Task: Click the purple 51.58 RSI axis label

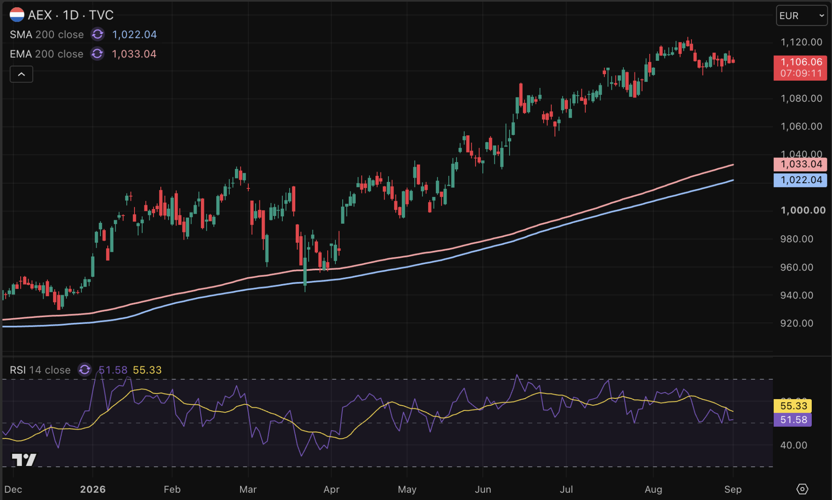Action: click(793, 420)
